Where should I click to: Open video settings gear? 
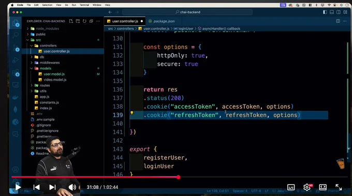coord(307,187)
